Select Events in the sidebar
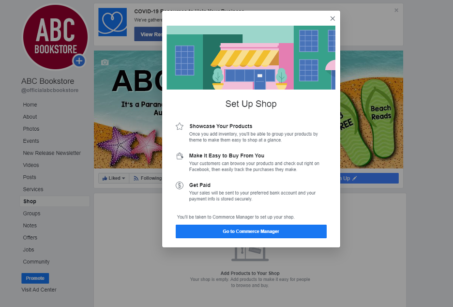 pos(31,141)
